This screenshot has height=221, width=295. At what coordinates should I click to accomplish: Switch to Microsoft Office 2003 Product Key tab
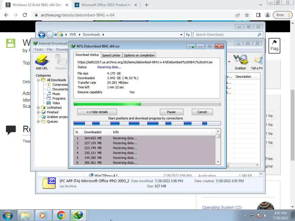(106, 5)
